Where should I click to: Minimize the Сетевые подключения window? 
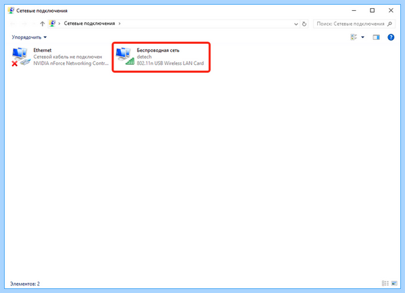(x=354, y=11)
